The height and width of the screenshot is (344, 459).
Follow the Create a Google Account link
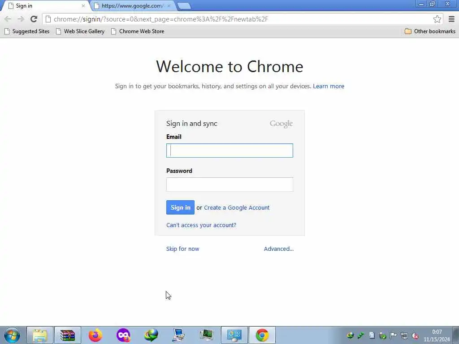pyautogui.click(x=237, y=208)
